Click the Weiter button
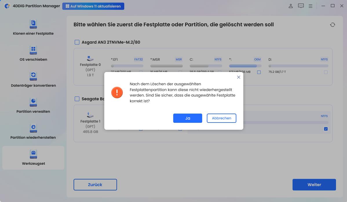 pyautogui.click(x=314, y=184)
